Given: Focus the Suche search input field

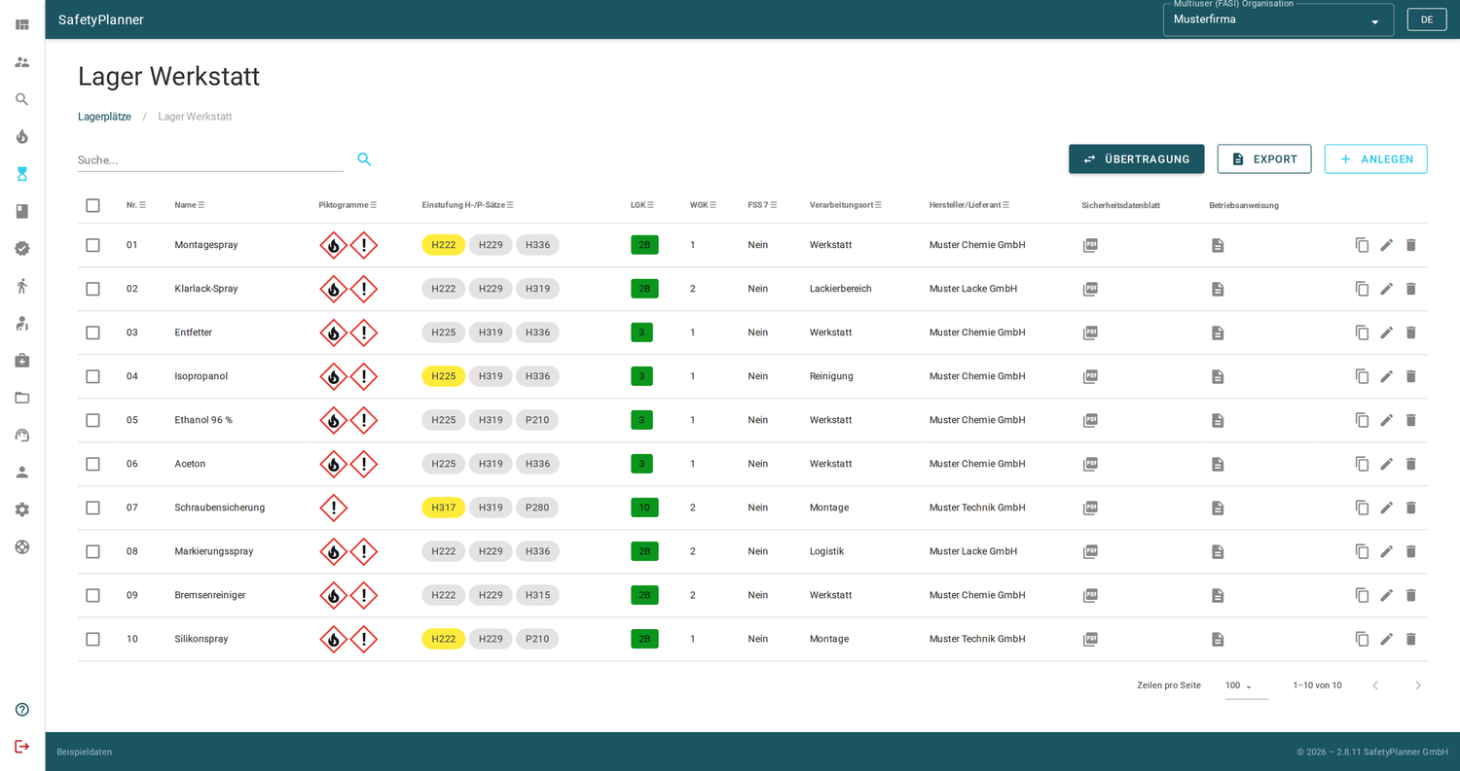Looking at the screenshot, I should click(210, 159).
